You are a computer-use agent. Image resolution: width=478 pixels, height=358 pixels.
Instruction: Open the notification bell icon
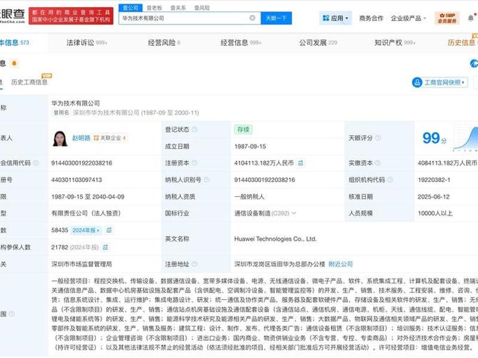[x=471, y=18]
